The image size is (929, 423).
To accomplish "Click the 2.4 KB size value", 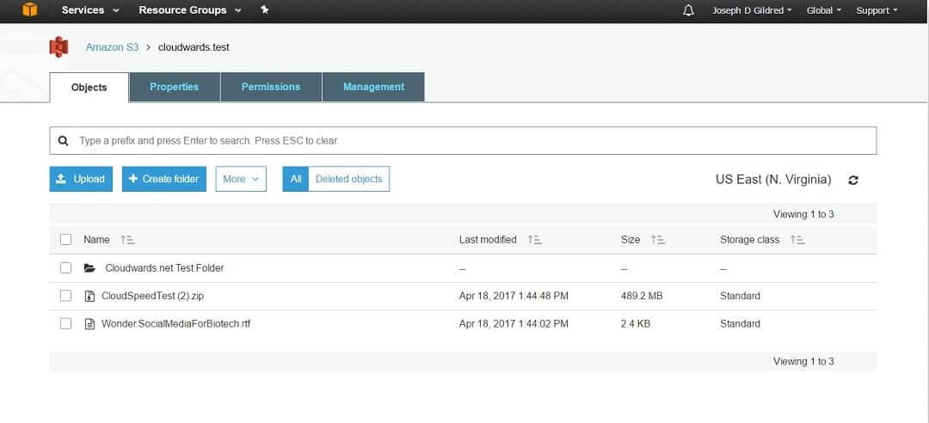I will click(x=635, y=323).
